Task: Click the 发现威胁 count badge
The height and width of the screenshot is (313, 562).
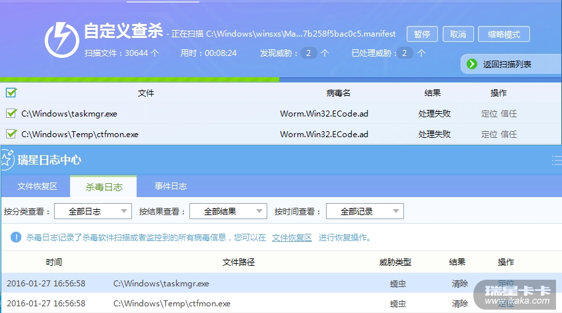Action: (309, 53)
